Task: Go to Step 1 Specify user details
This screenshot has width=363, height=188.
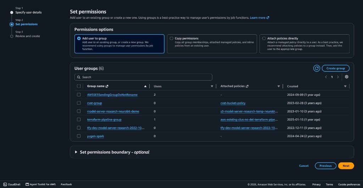Action: 28,12
